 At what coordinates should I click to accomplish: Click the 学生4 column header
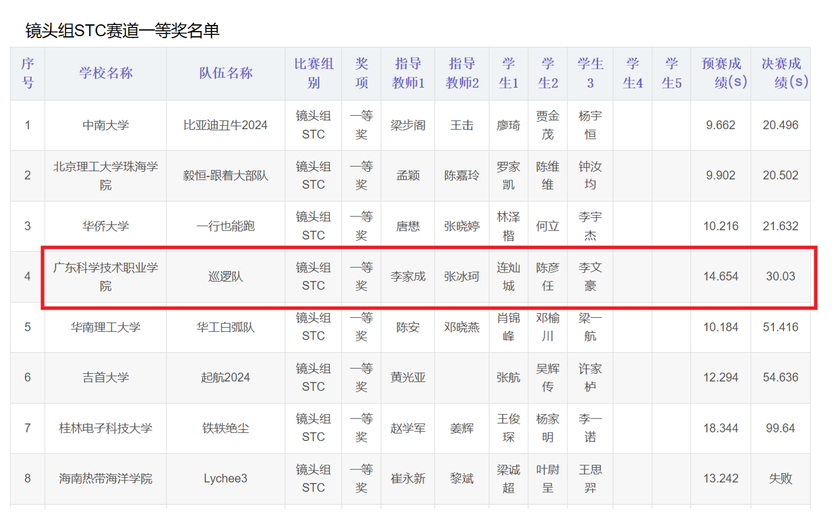point(633,73)
